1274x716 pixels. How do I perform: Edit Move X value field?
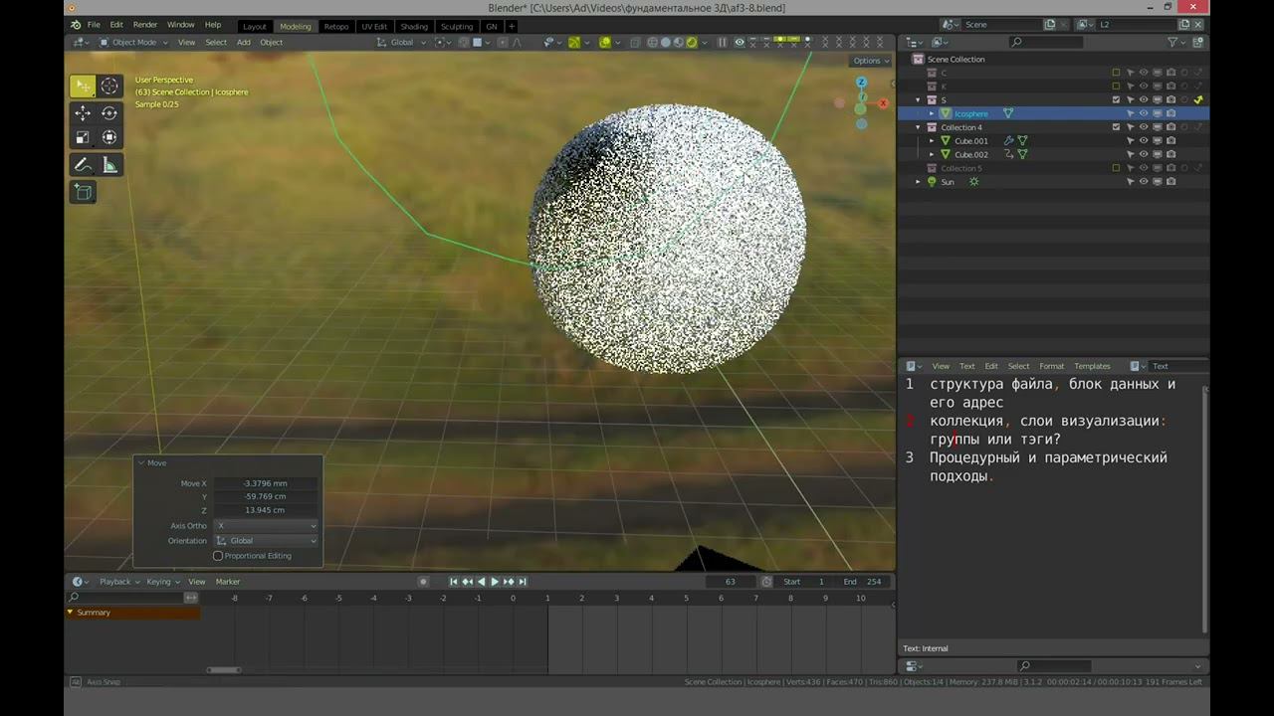click(266, 483)
